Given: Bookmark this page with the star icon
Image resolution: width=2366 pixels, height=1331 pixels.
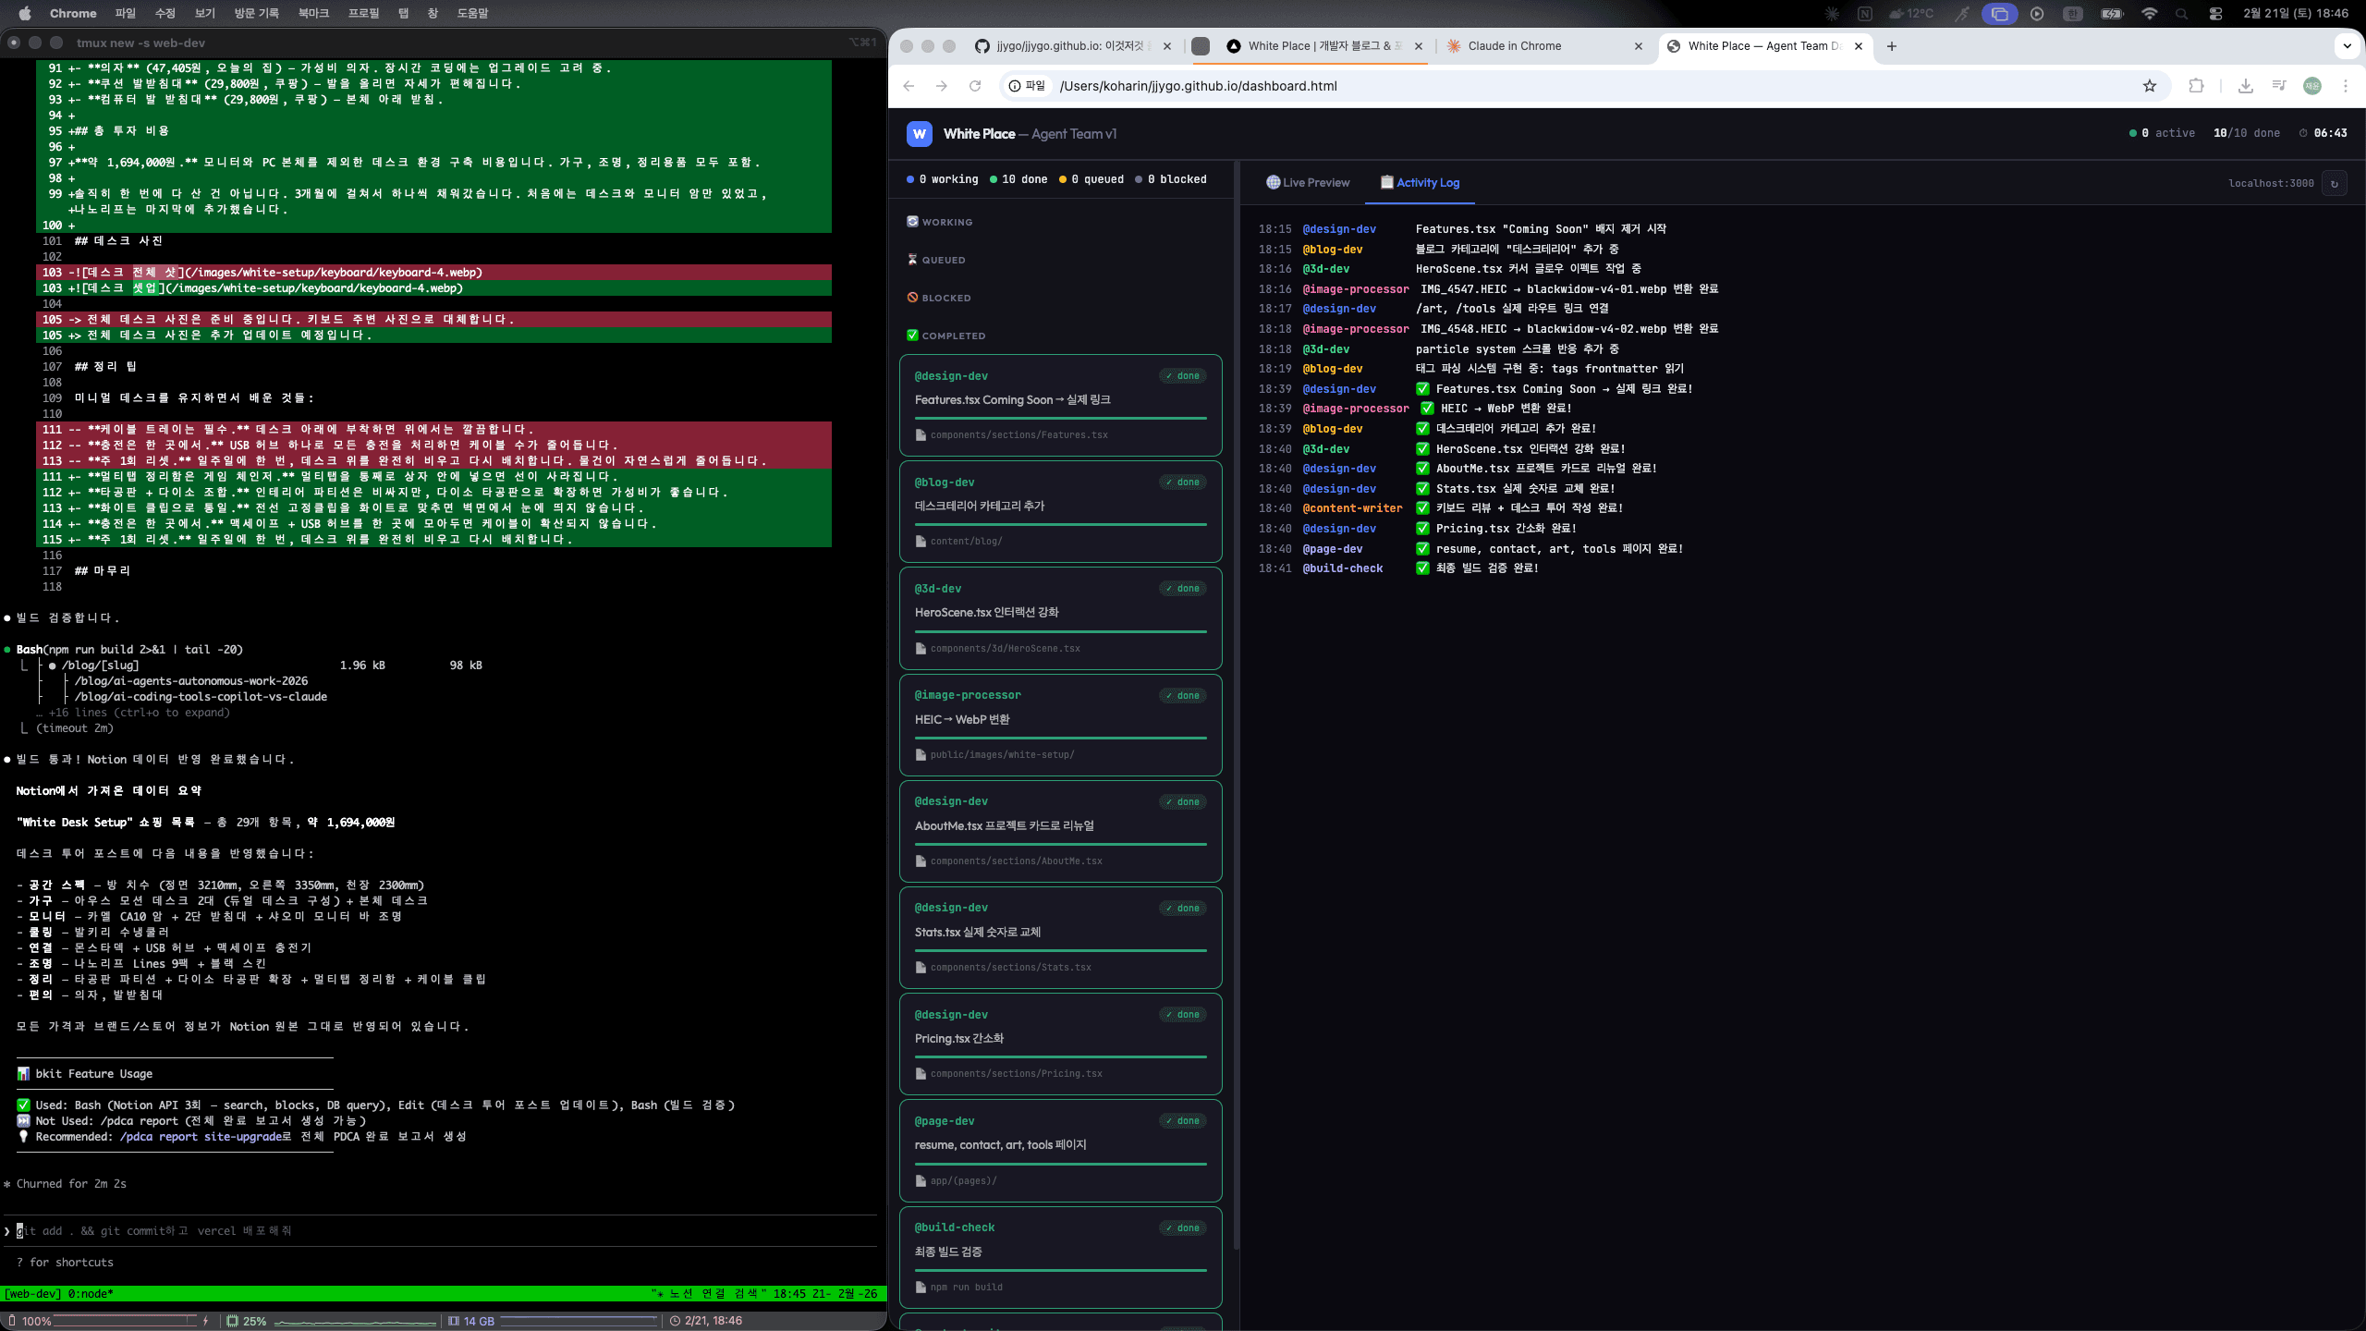Looking at the screenshot, I should pyautogui.click(x=2150, y=86).
